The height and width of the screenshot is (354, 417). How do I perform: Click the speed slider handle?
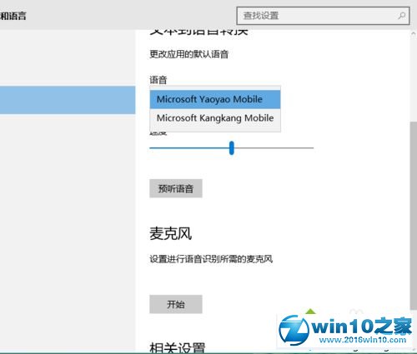[x=232, y=148]
